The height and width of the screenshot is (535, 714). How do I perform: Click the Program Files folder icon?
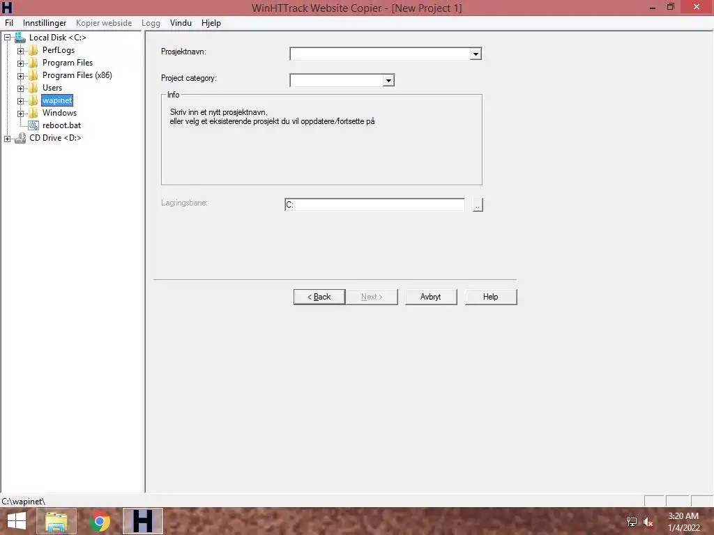[x=33, y=63]
